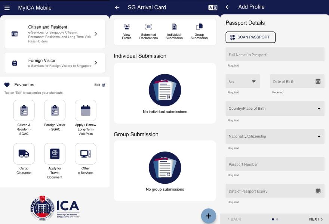Select the second page indicator dot

(x=277, y=220)
